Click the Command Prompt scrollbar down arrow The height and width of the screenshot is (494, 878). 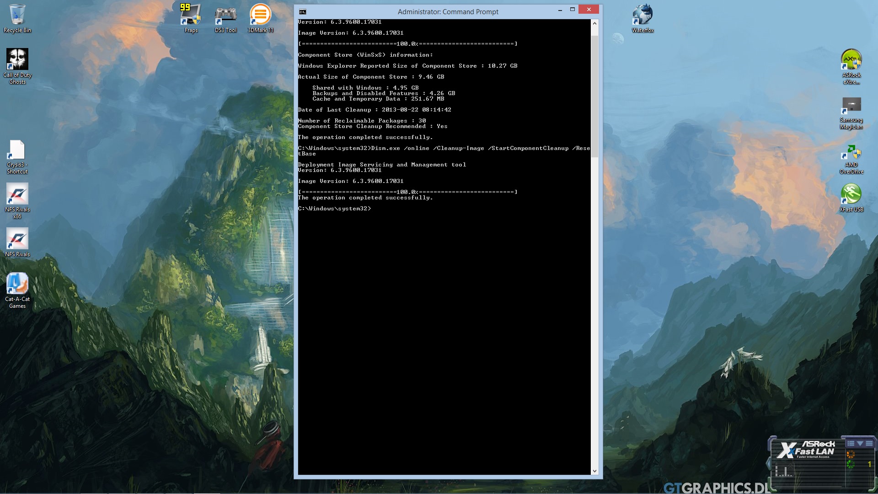594,471
